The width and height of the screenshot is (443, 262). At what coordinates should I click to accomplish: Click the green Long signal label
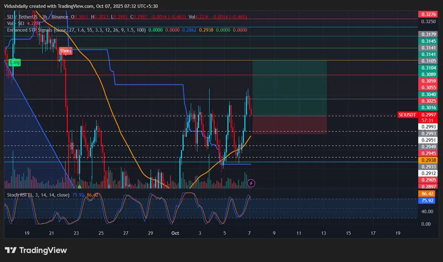(x=14, y=62)
